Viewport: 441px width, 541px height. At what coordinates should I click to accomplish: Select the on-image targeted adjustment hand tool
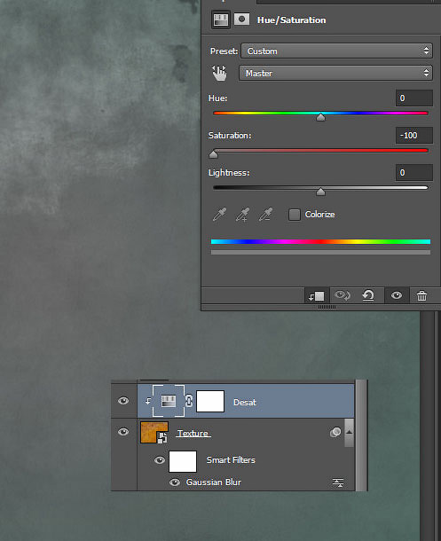219,73
